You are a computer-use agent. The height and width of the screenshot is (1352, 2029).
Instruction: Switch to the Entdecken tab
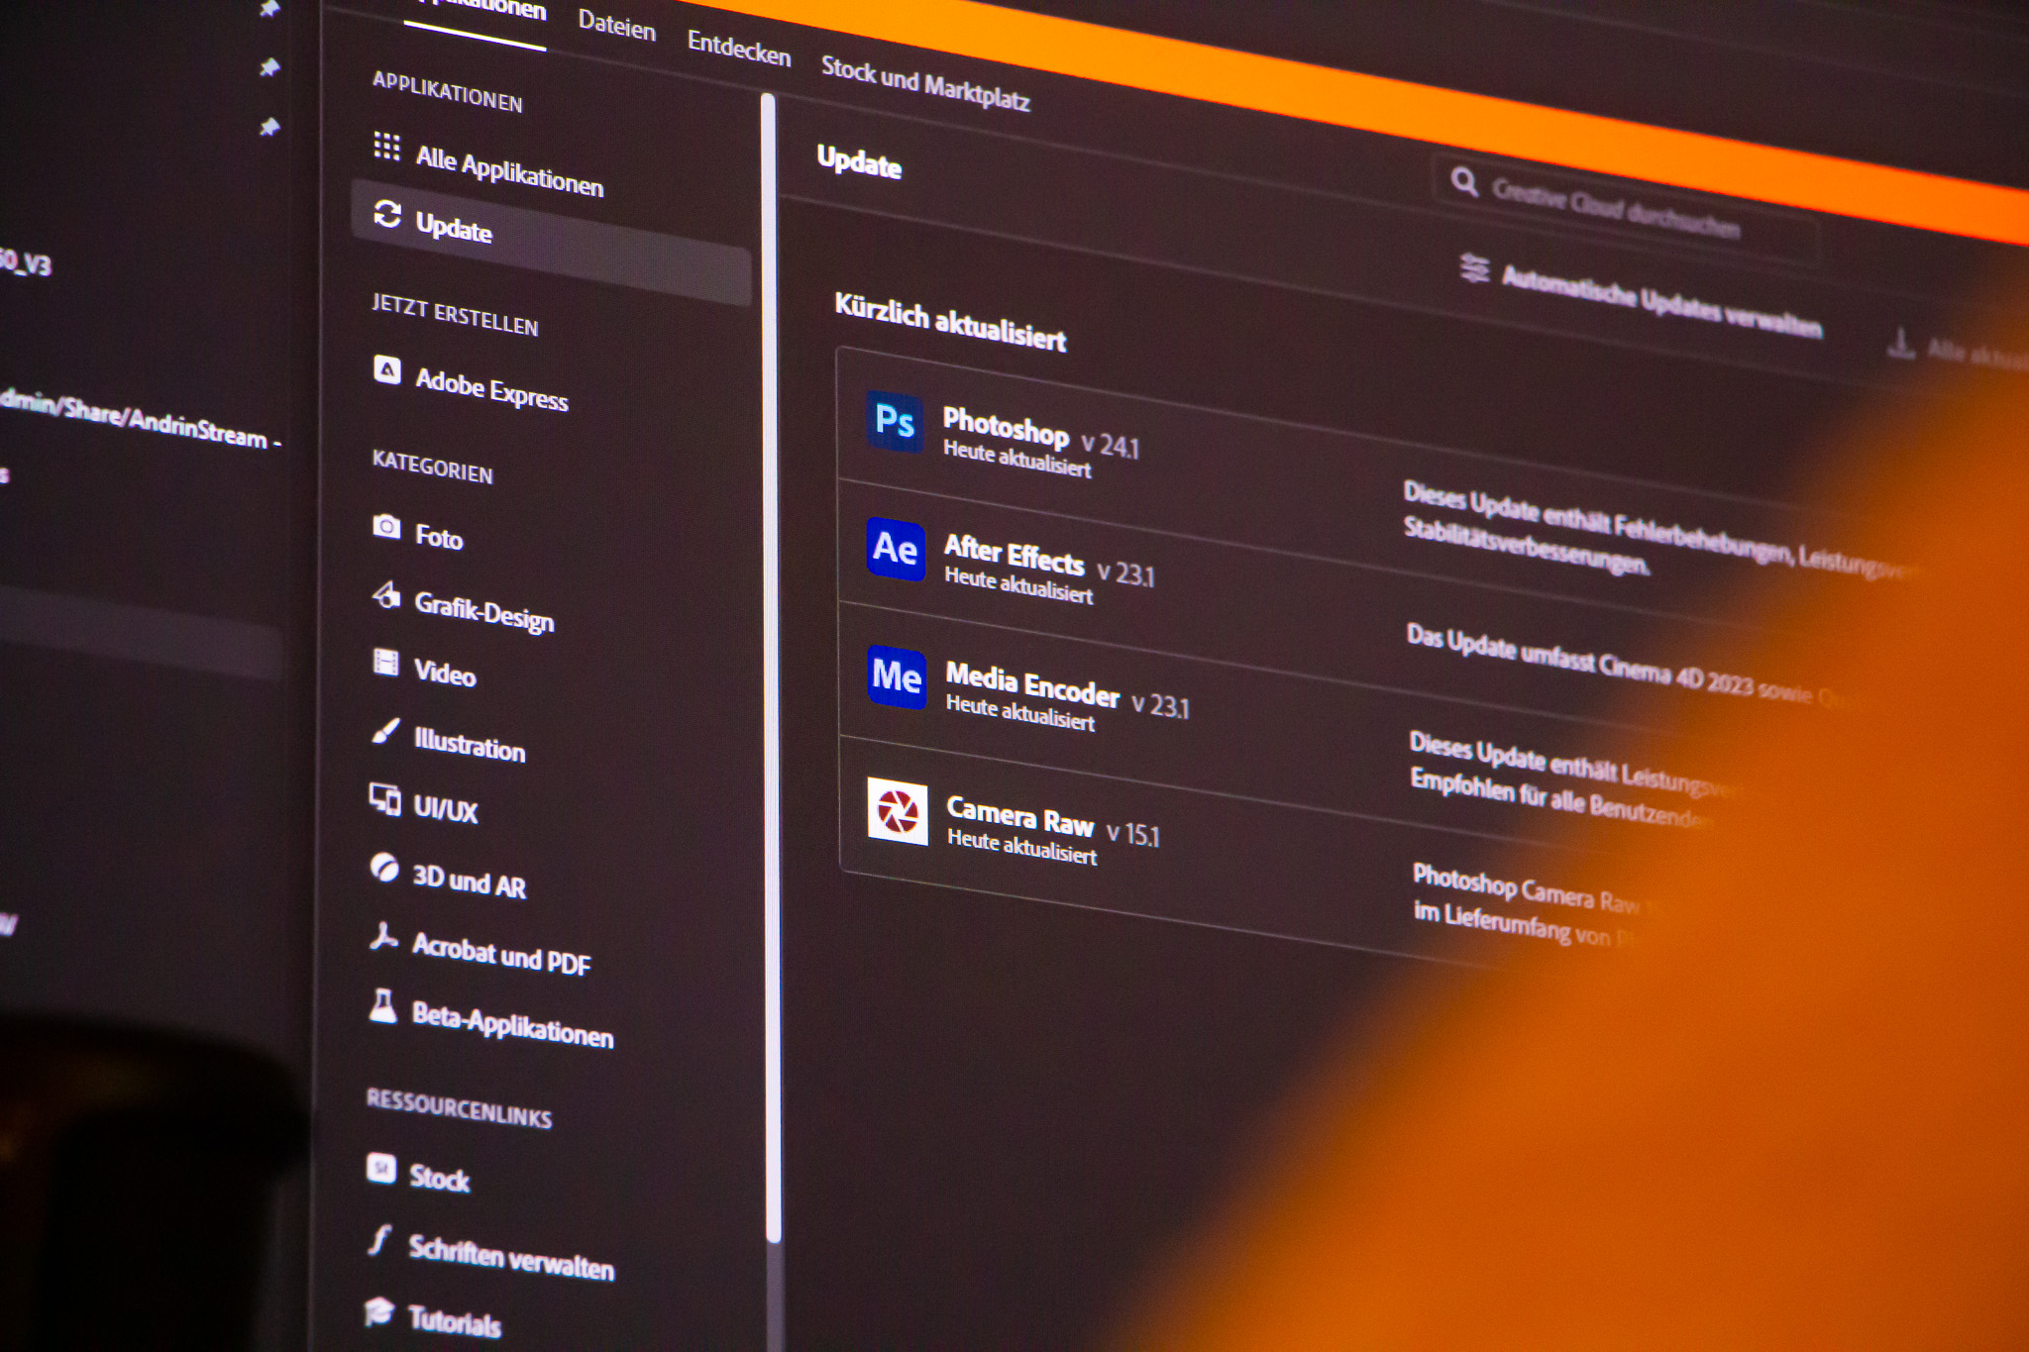point(739,48)
